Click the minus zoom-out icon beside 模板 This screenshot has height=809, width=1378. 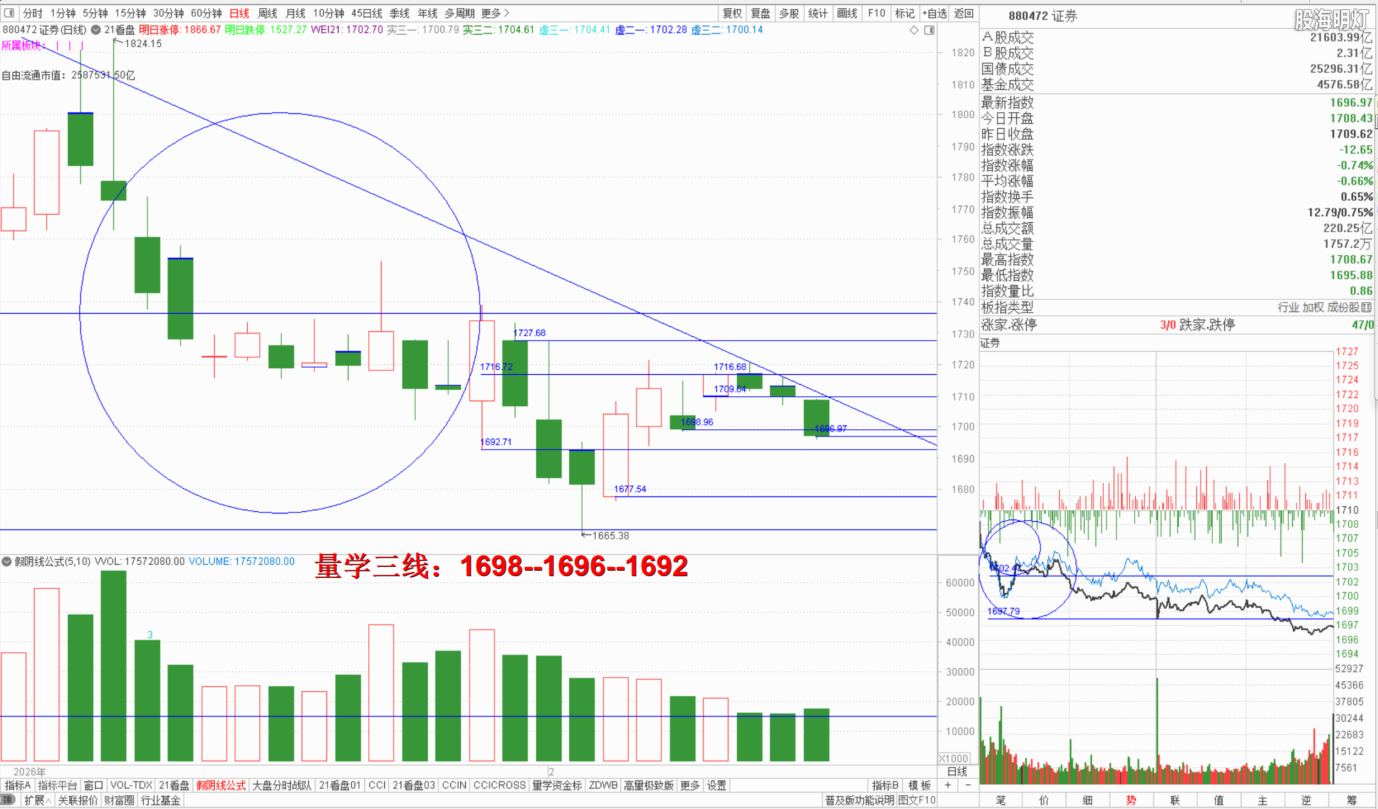(x=968, y=785)
